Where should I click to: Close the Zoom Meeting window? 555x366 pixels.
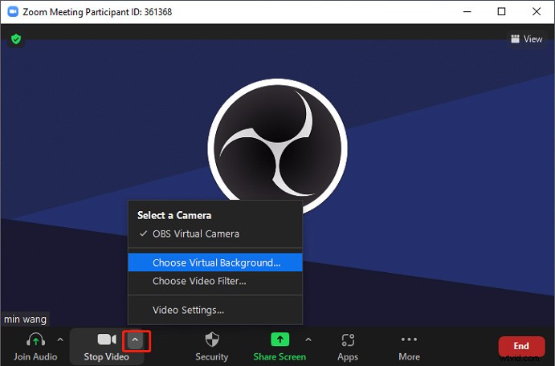537,12
